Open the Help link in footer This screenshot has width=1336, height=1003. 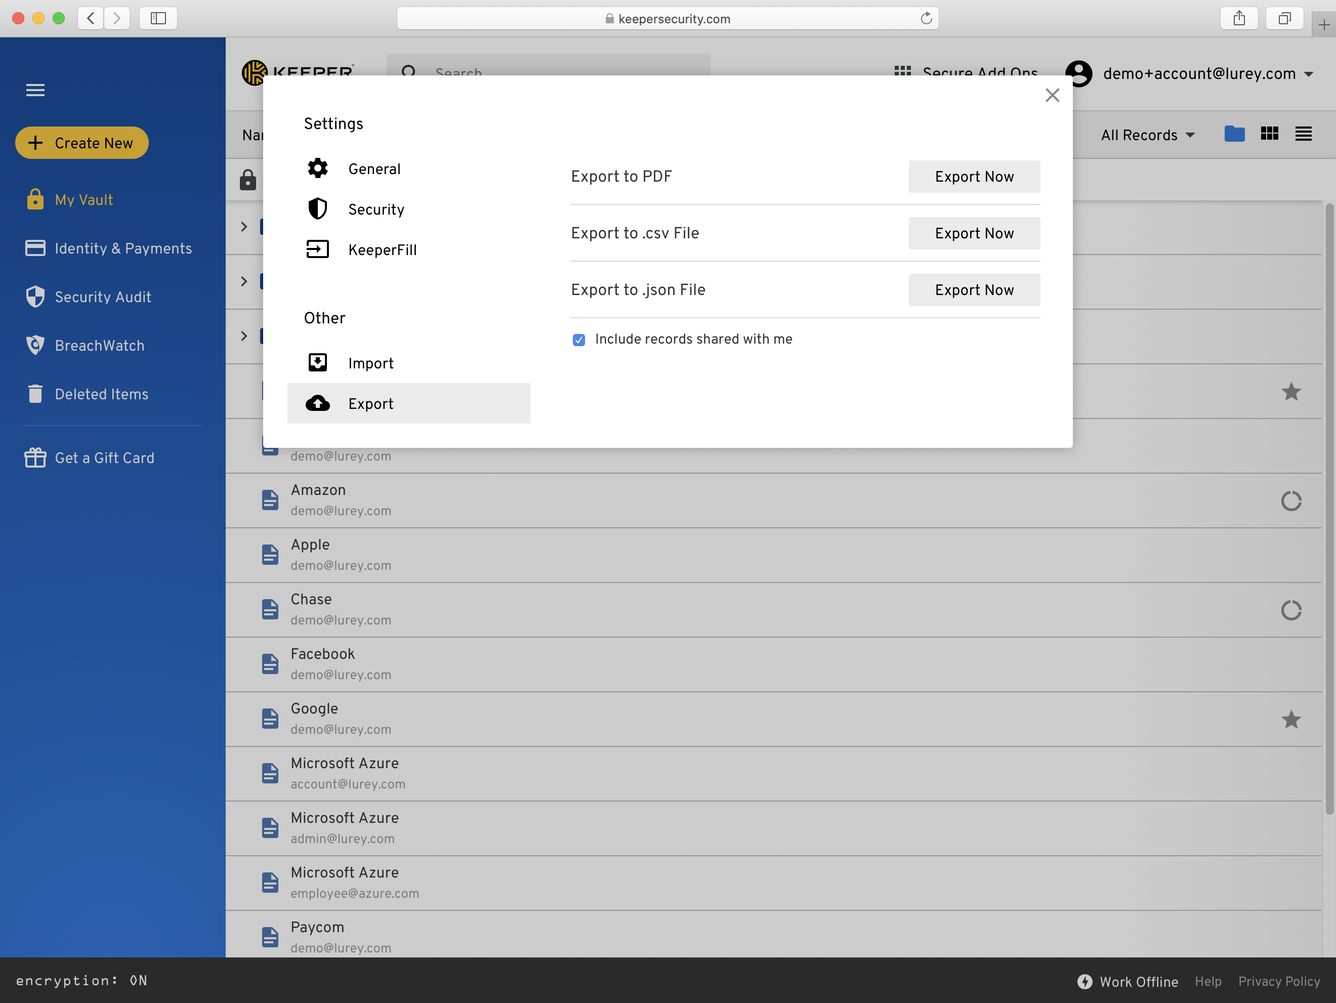[1208, 981]
